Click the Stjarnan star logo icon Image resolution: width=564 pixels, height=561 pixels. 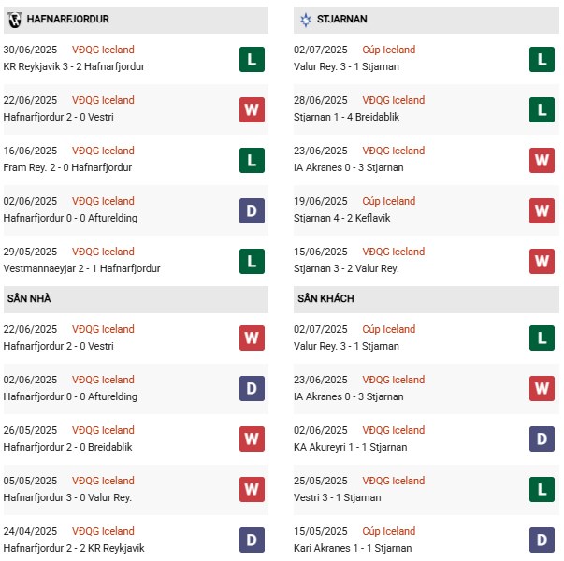(306, 18)
